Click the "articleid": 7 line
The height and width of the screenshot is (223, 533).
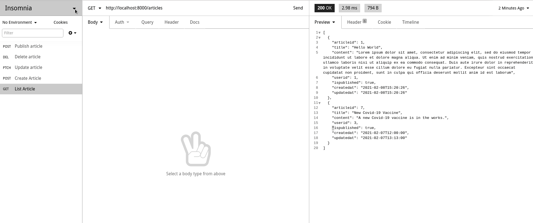coord(348,108)
